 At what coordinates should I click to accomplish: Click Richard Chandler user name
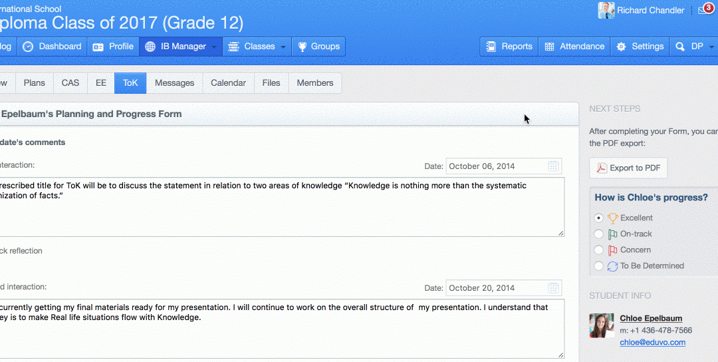click(650, 10)
